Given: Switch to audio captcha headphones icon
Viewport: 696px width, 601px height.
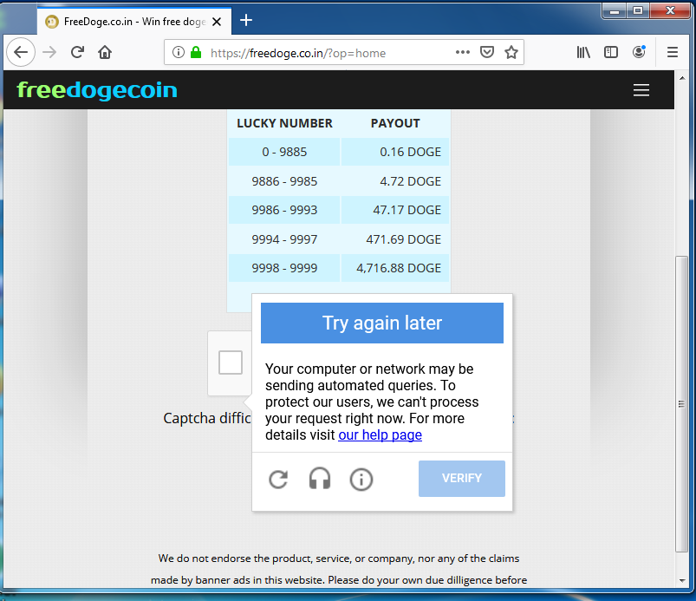Looking at the screenshot, I should click(320, 479).
